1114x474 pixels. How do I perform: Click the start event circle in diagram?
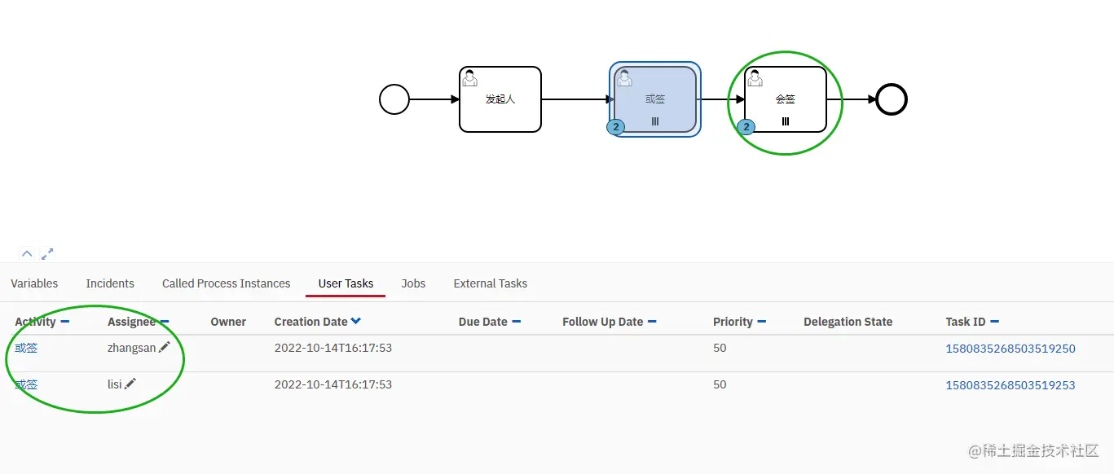[x=394, y=99]
